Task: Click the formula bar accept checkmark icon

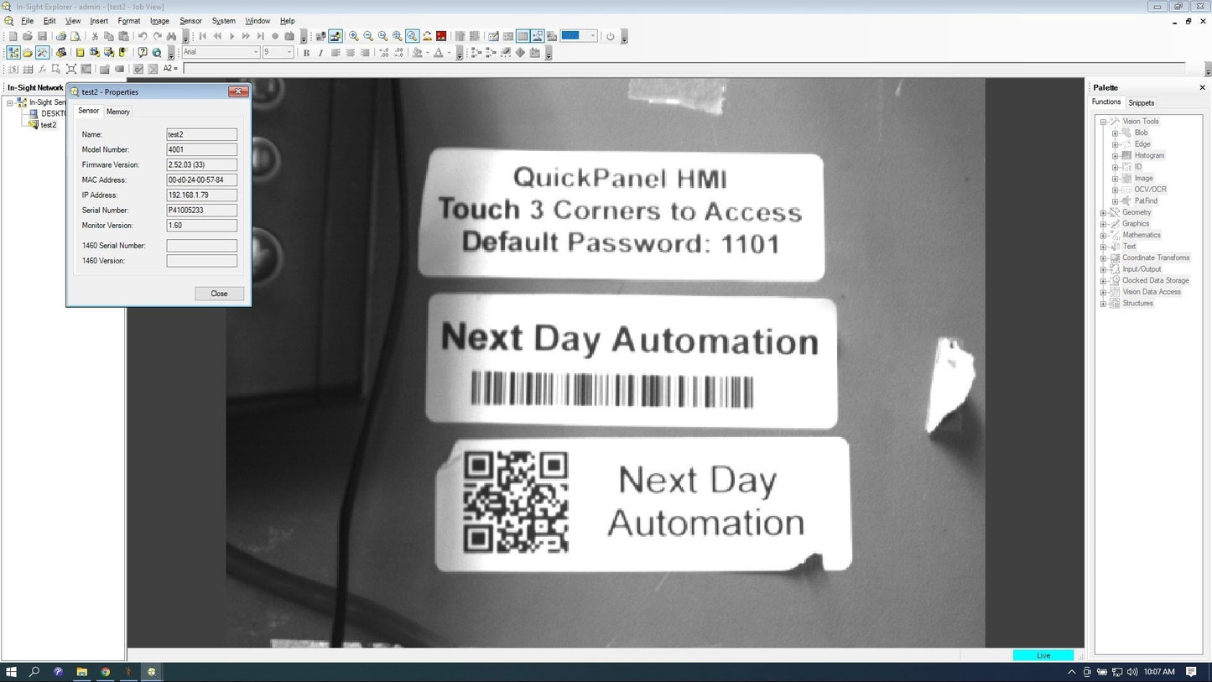Action: 138,69
